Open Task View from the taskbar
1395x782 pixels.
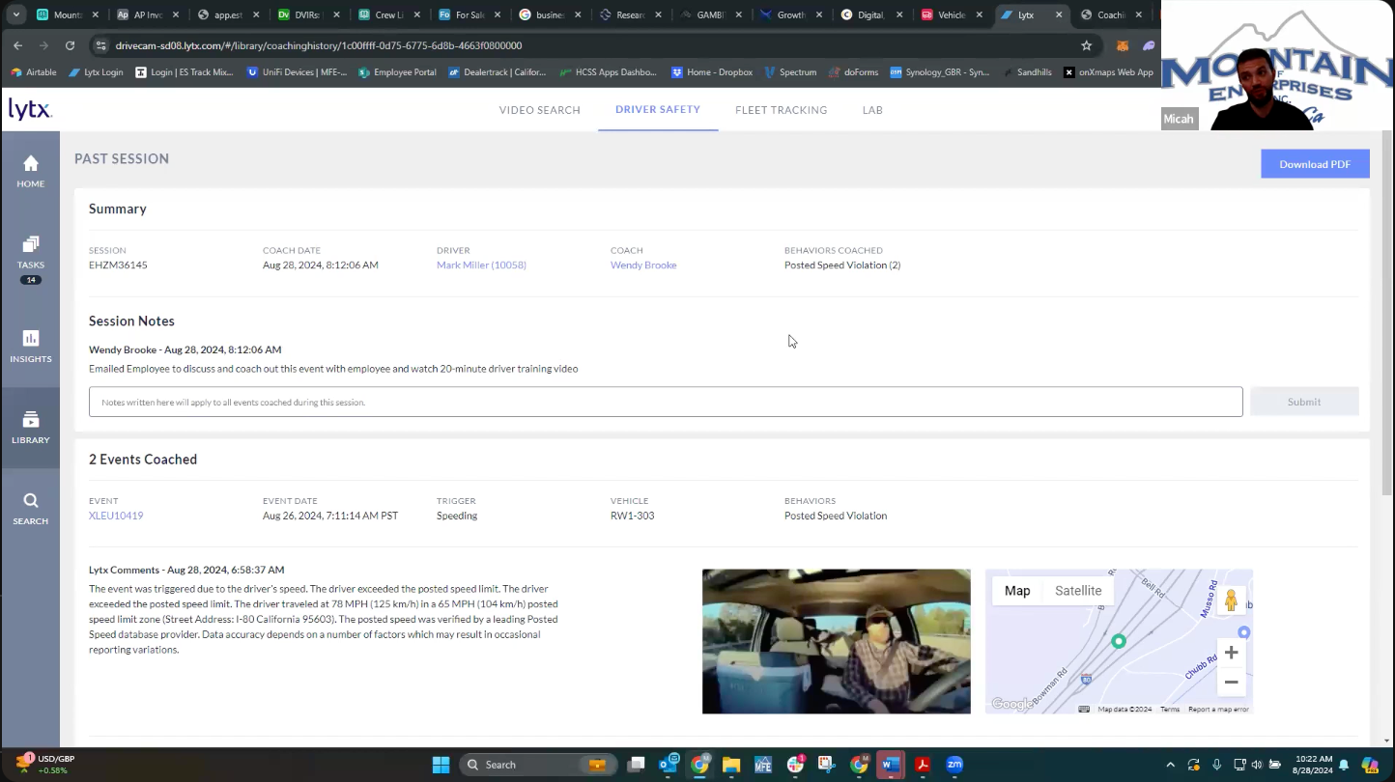[x=636, y=765]
